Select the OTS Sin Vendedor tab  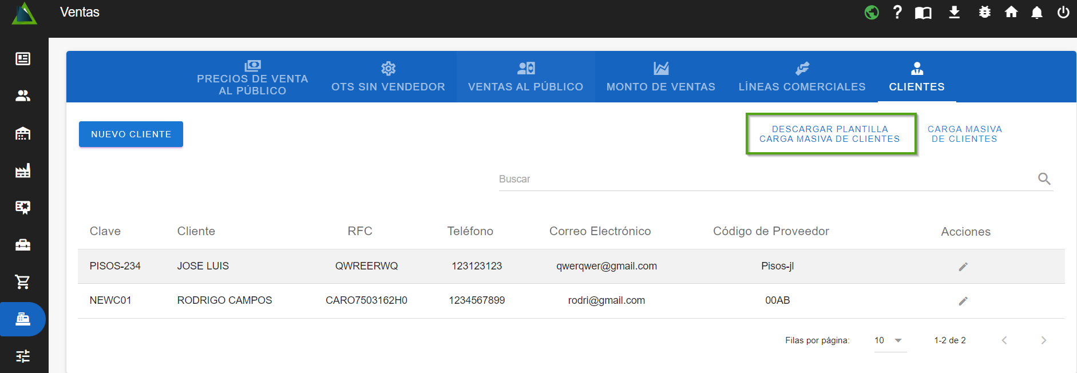click(388, 77)
